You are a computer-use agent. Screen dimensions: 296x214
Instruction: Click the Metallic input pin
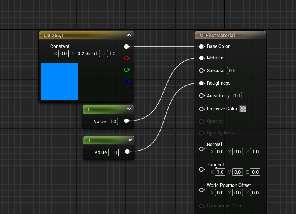[x=201, y=58]
